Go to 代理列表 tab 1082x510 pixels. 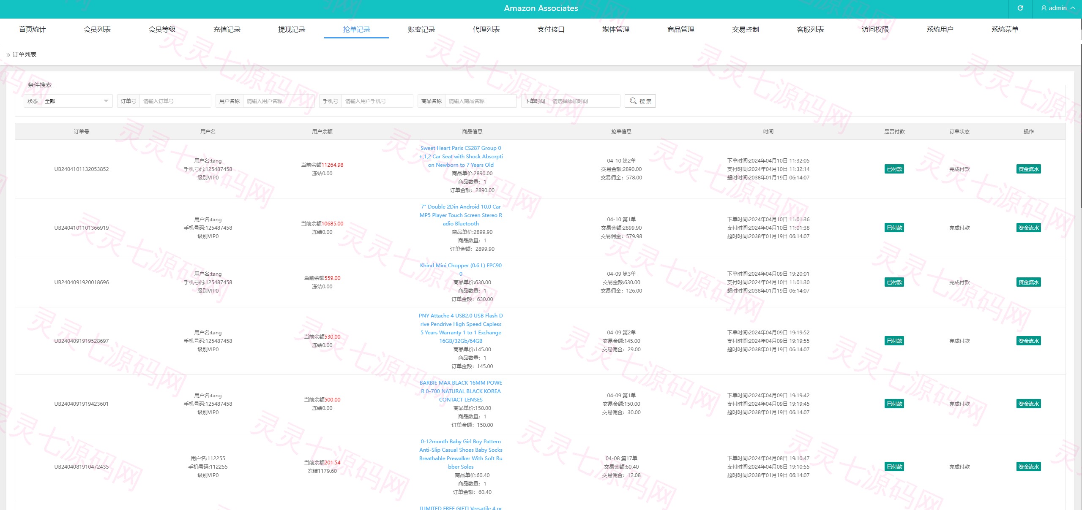(486, 29)
